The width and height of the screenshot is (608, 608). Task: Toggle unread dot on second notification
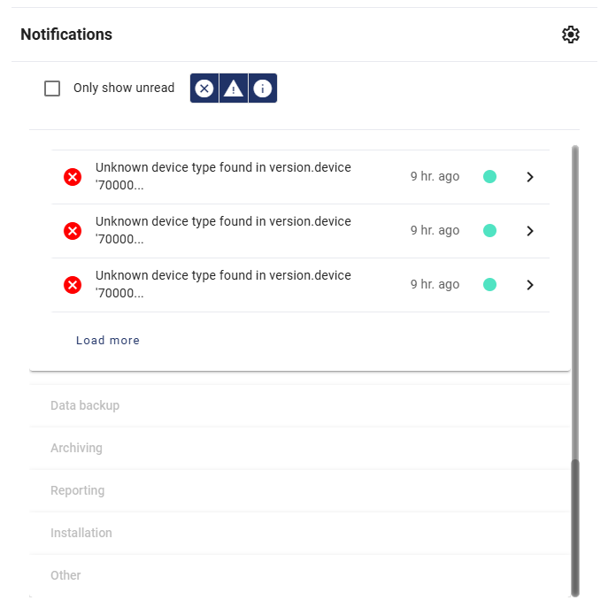489,231
